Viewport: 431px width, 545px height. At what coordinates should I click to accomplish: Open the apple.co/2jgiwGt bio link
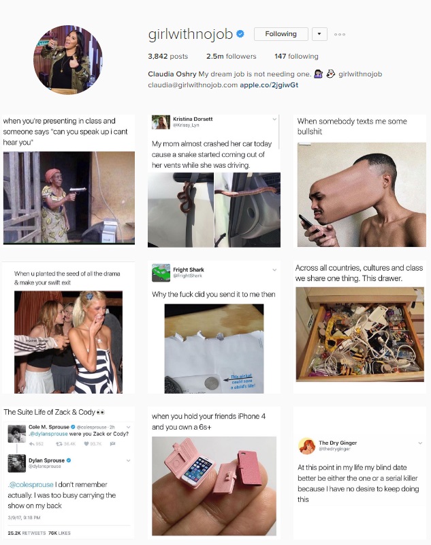click(269, 85)
